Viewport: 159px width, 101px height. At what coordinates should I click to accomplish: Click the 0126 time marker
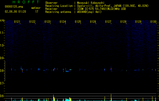pos(93,22)
